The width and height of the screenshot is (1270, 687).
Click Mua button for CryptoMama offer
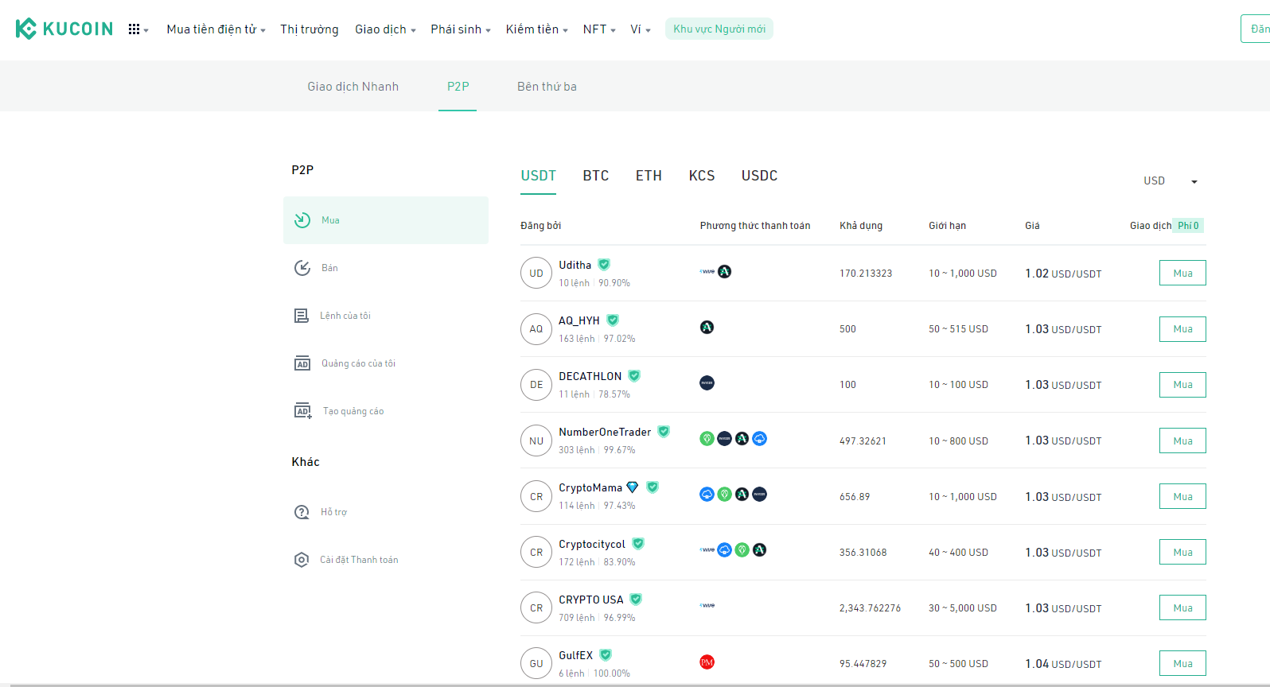pos(1182,496)
